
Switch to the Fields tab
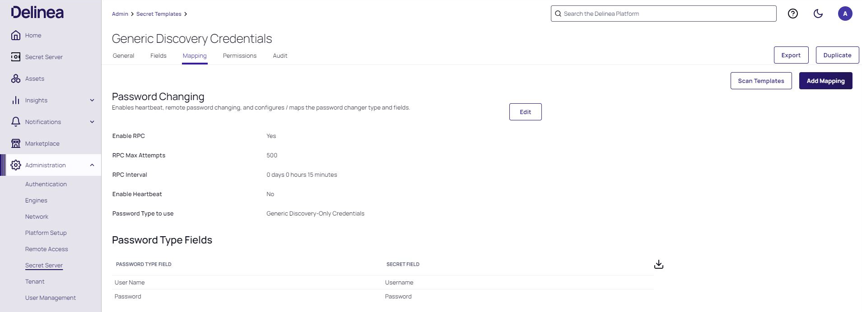158,55
